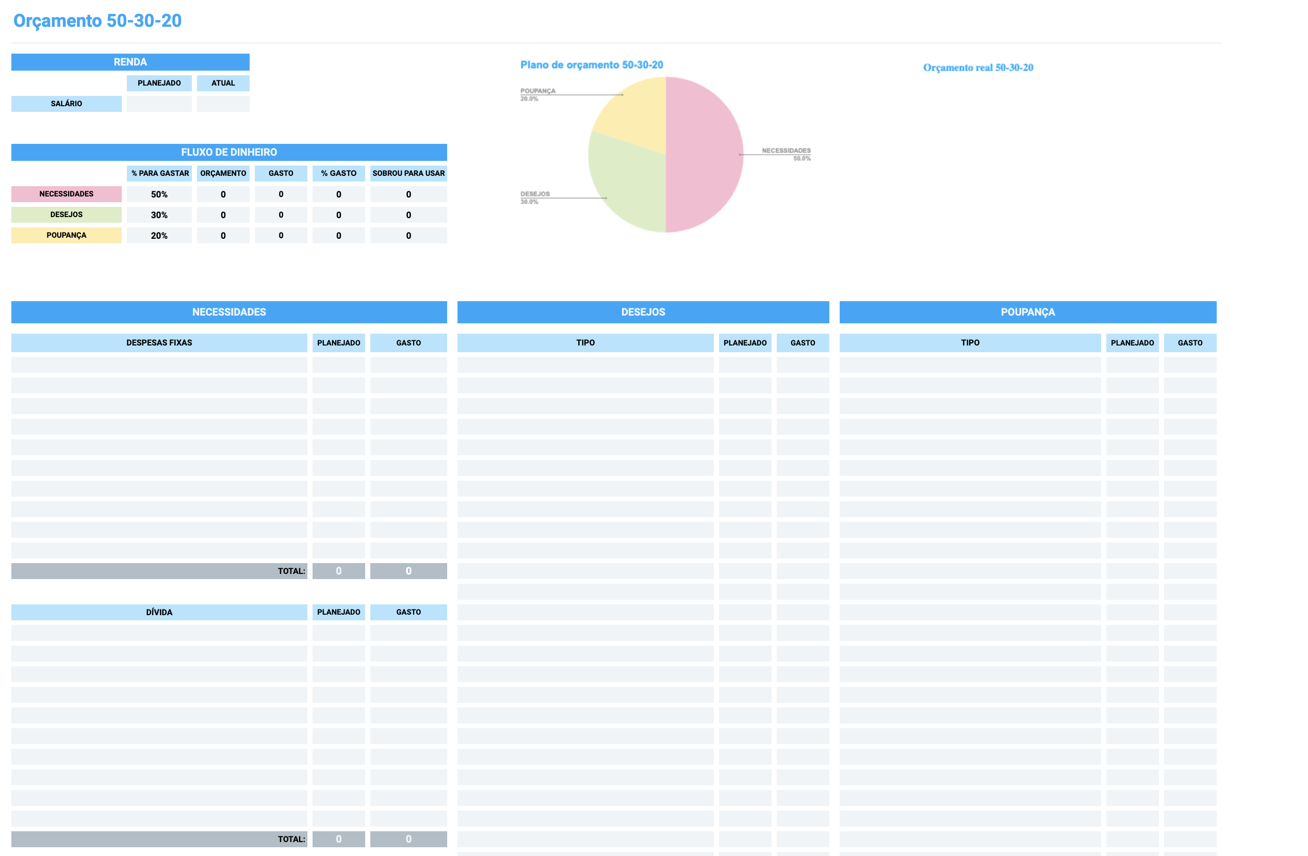Screen dimensions: 1308x856
Task: Click the % GASTO column header
Action: click(338, 173)
